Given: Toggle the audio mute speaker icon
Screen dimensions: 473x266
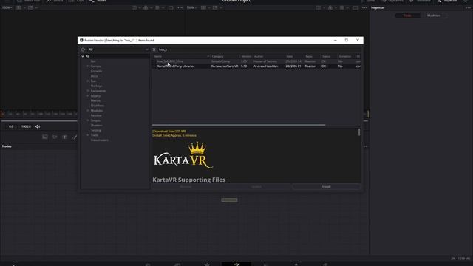Looking at the screenshot, I should (x=38, y=126).
